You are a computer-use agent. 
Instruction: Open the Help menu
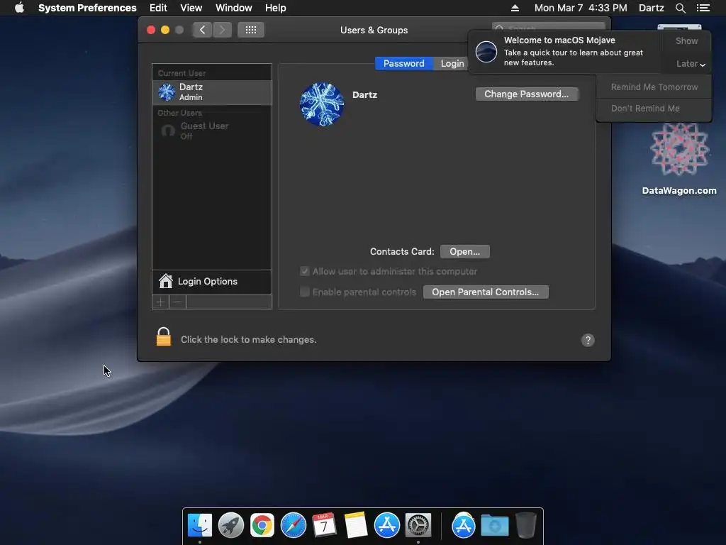[x=276, y=8]
